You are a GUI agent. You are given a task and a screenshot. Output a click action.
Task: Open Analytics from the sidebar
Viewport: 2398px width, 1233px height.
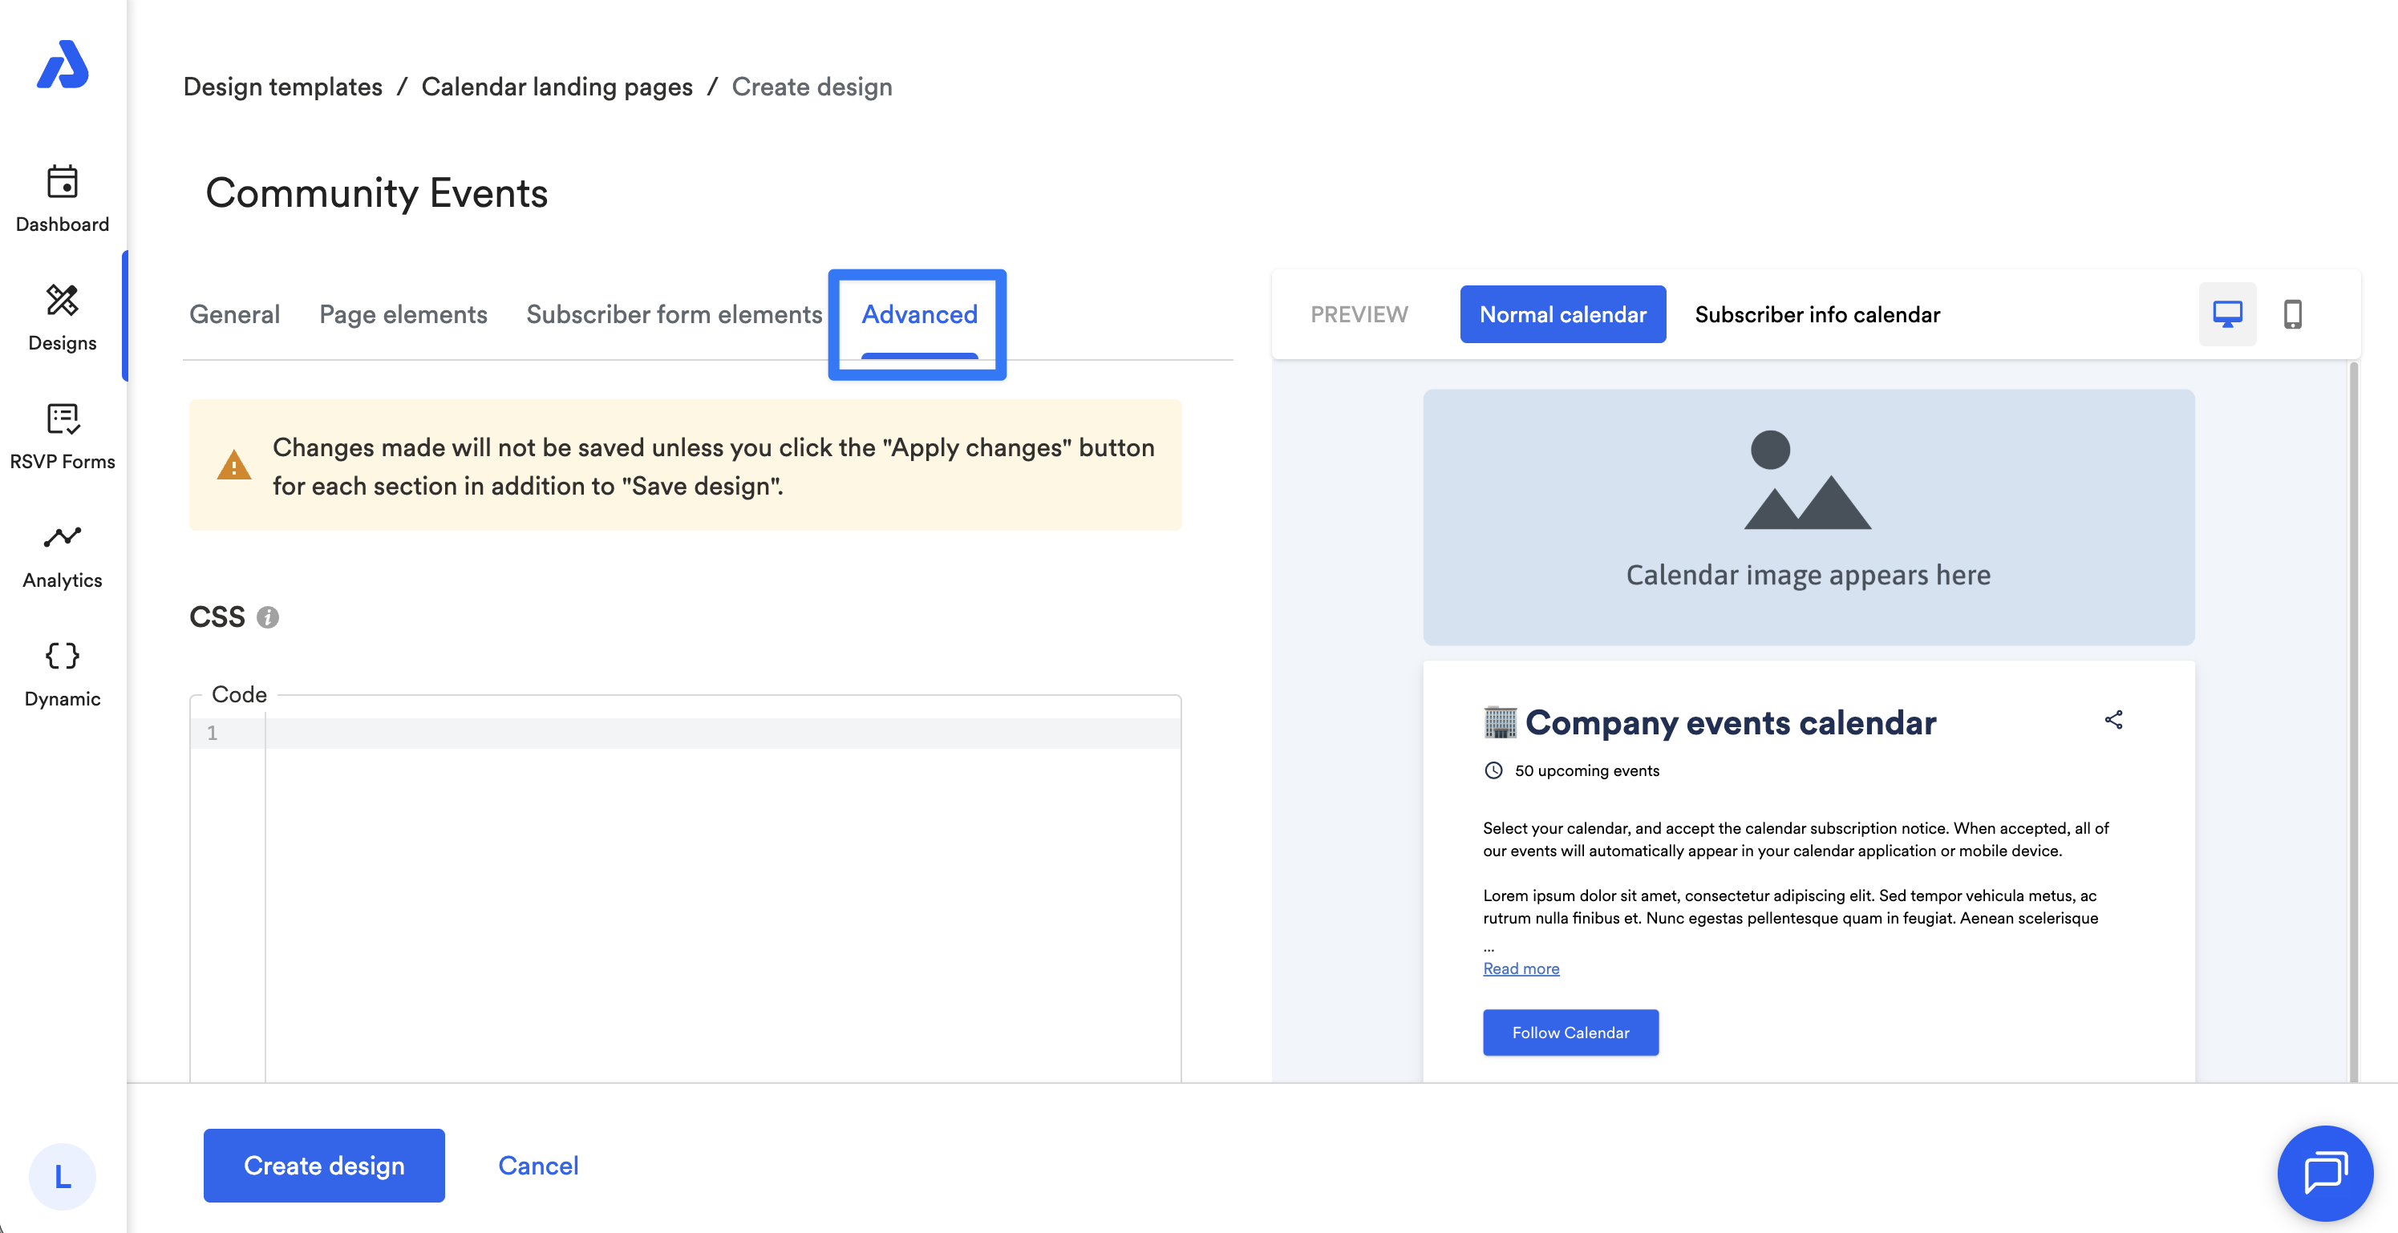point(63,555)
